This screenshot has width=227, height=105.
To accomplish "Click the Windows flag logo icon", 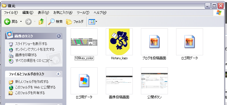I will [x=219, y=13].
